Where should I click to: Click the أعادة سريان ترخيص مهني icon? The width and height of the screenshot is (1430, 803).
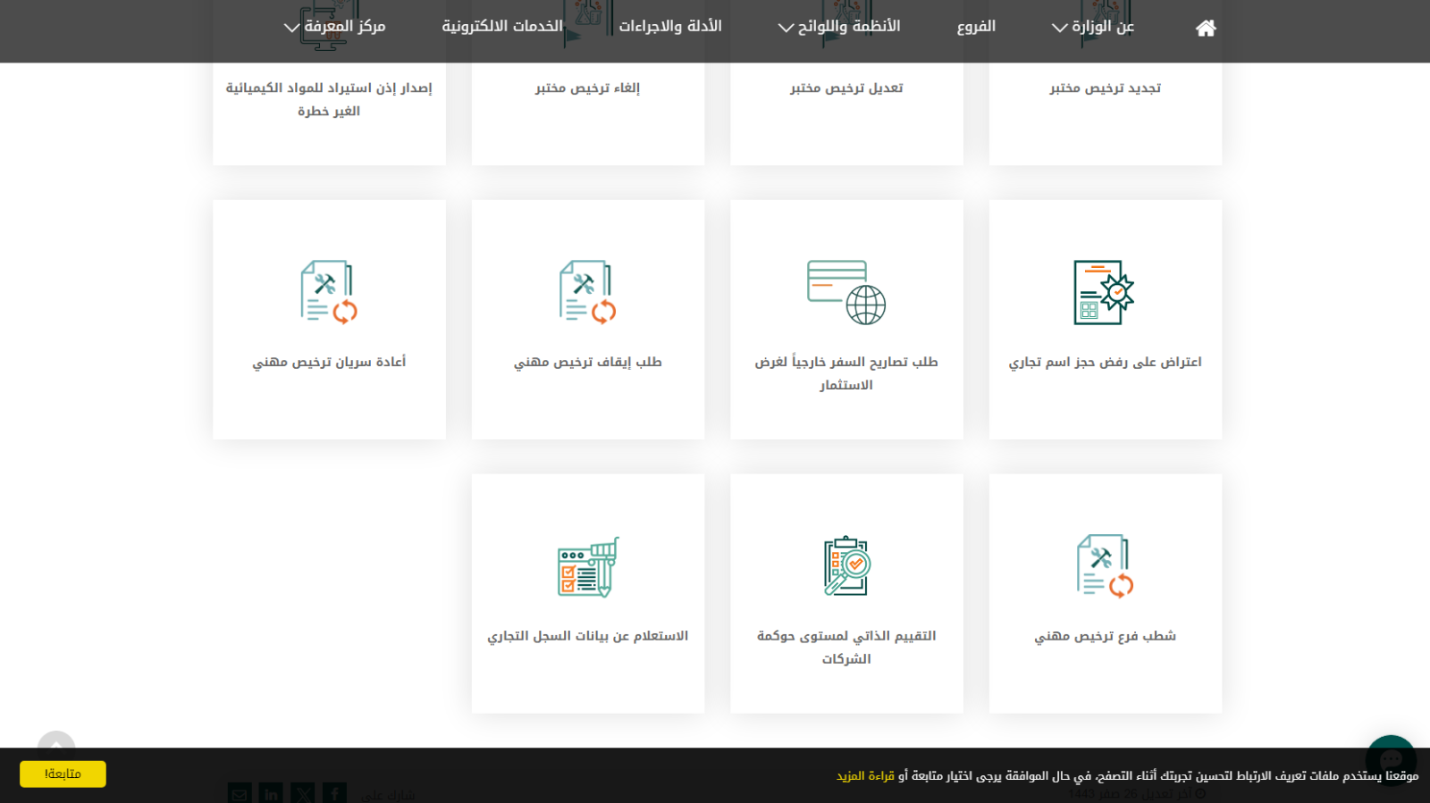tap(329, 292)
